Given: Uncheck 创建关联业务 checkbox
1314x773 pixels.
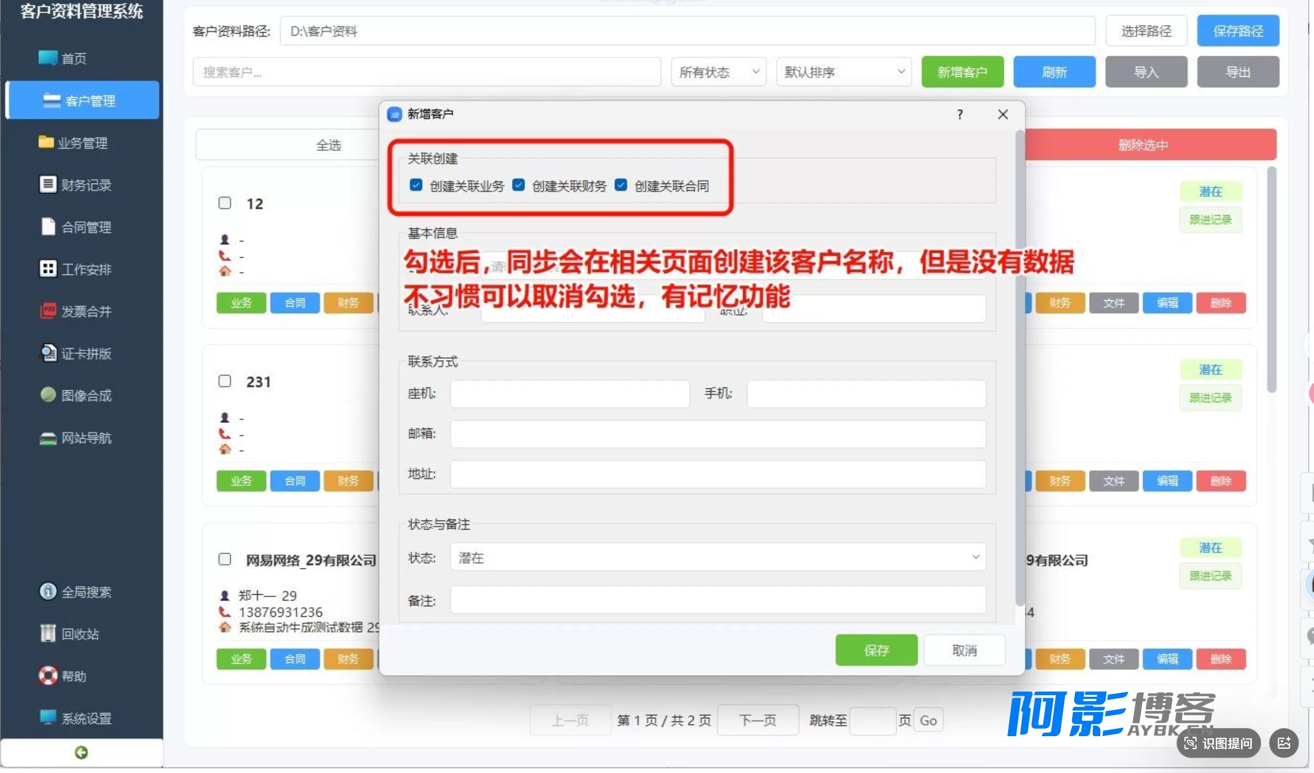Looking at the screenshot, I should [416, 185].
